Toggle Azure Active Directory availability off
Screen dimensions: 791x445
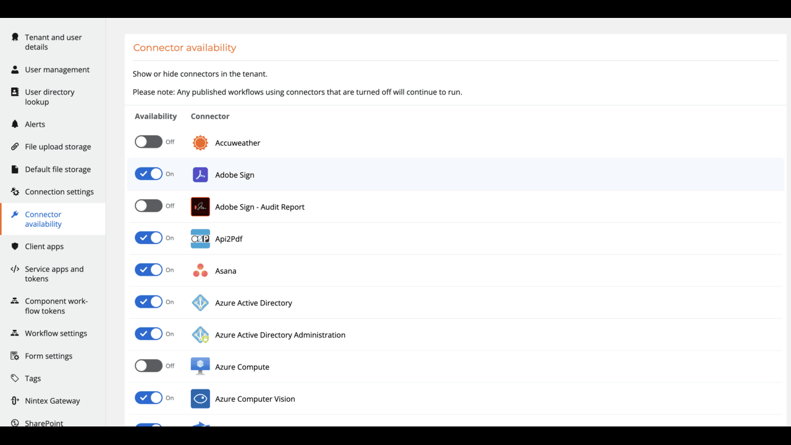click(148, 302)
